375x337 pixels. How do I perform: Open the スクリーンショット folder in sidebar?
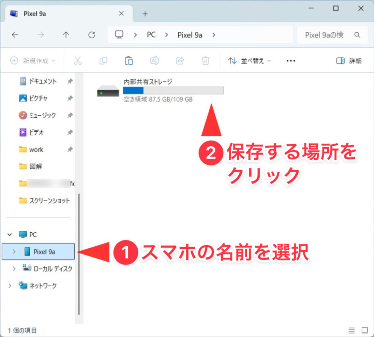pos(44,201)
